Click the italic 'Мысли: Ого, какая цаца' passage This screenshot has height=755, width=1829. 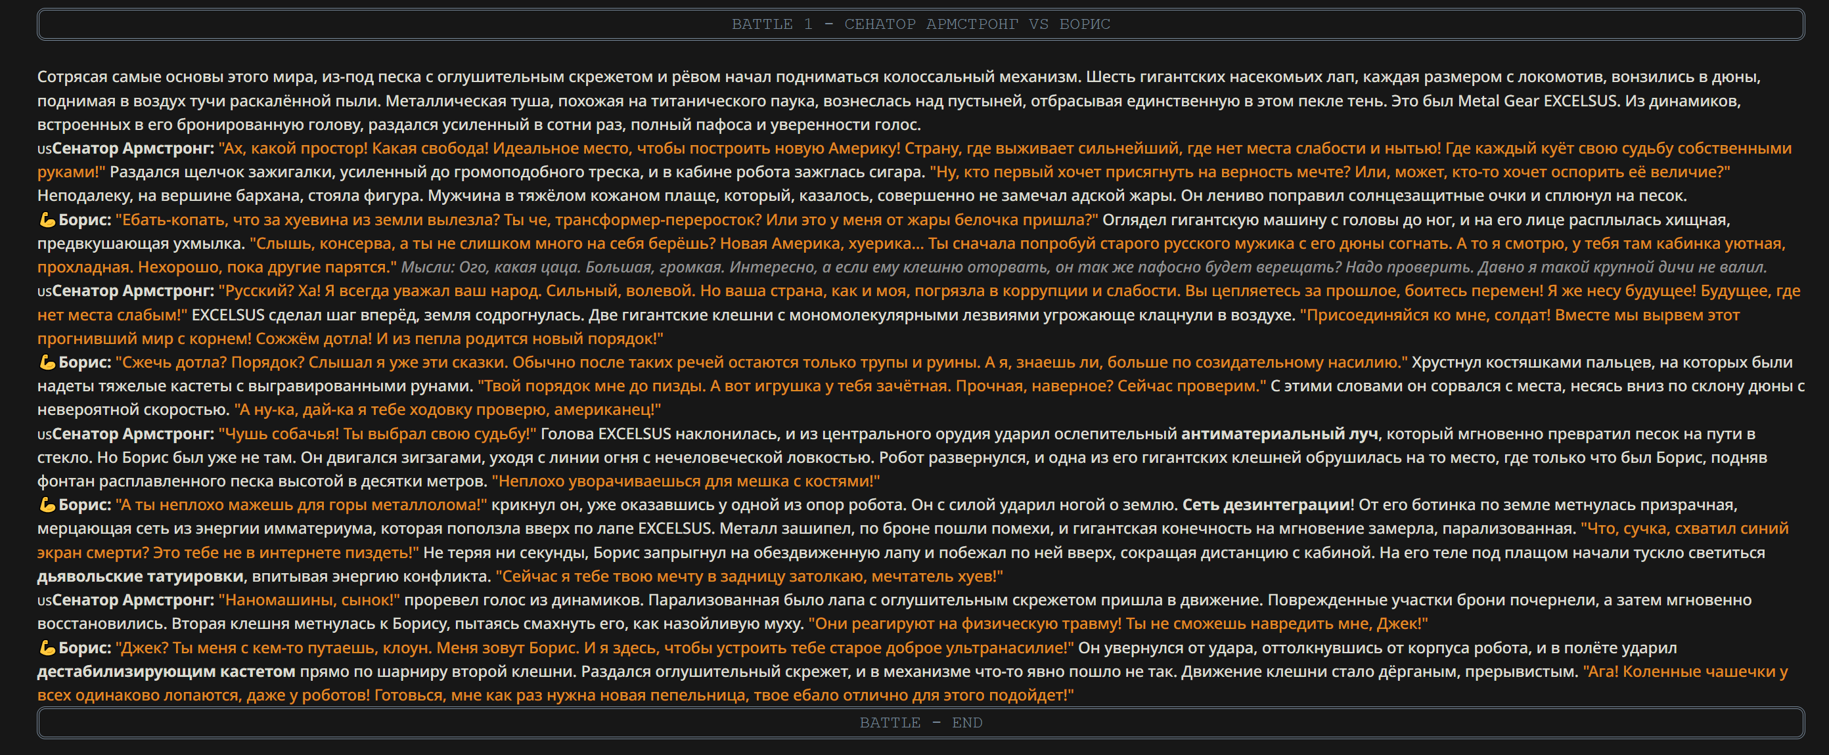1083,267
